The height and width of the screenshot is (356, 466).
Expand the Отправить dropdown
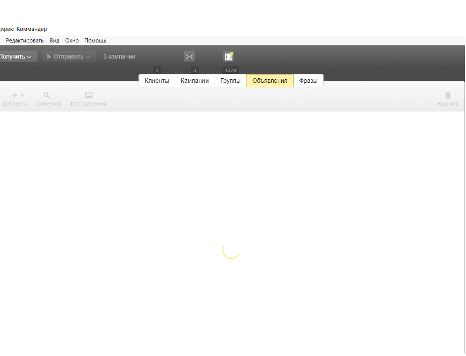tap(87, 57)
